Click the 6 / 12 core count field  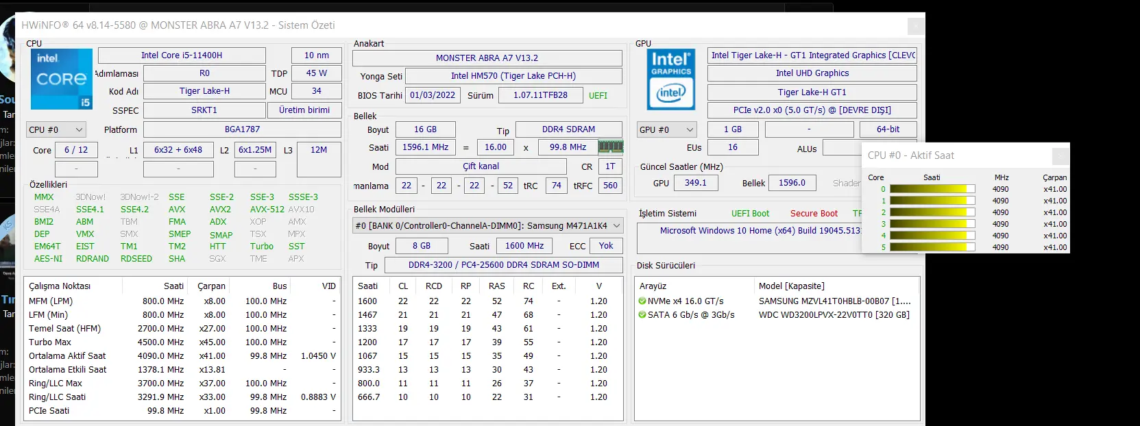76,150
